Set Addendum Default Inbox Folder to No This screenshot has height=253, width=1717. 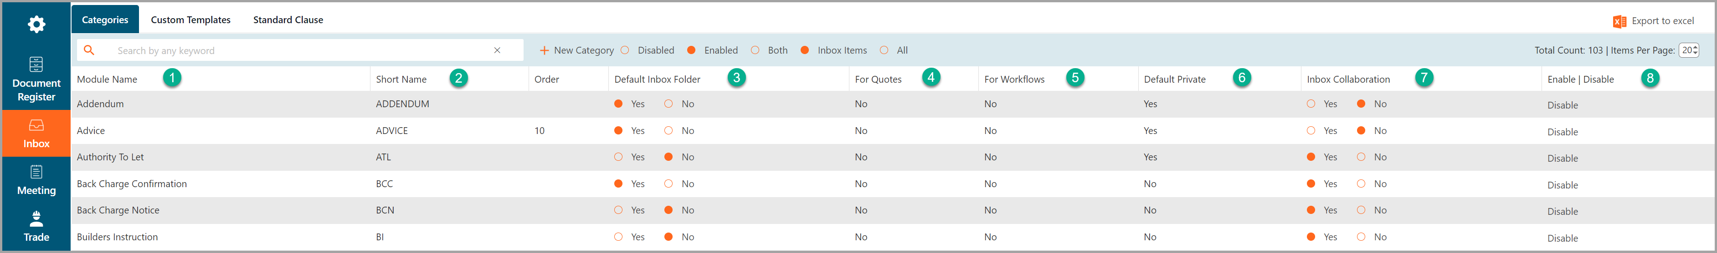(668, 104)
